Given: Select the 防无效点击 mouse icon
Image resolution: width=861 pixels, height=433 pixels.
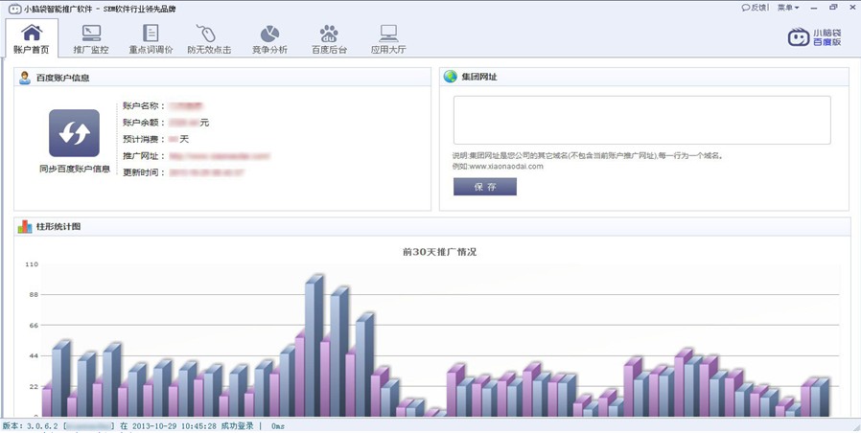Looking at the screenshot, I should [208, 34].
